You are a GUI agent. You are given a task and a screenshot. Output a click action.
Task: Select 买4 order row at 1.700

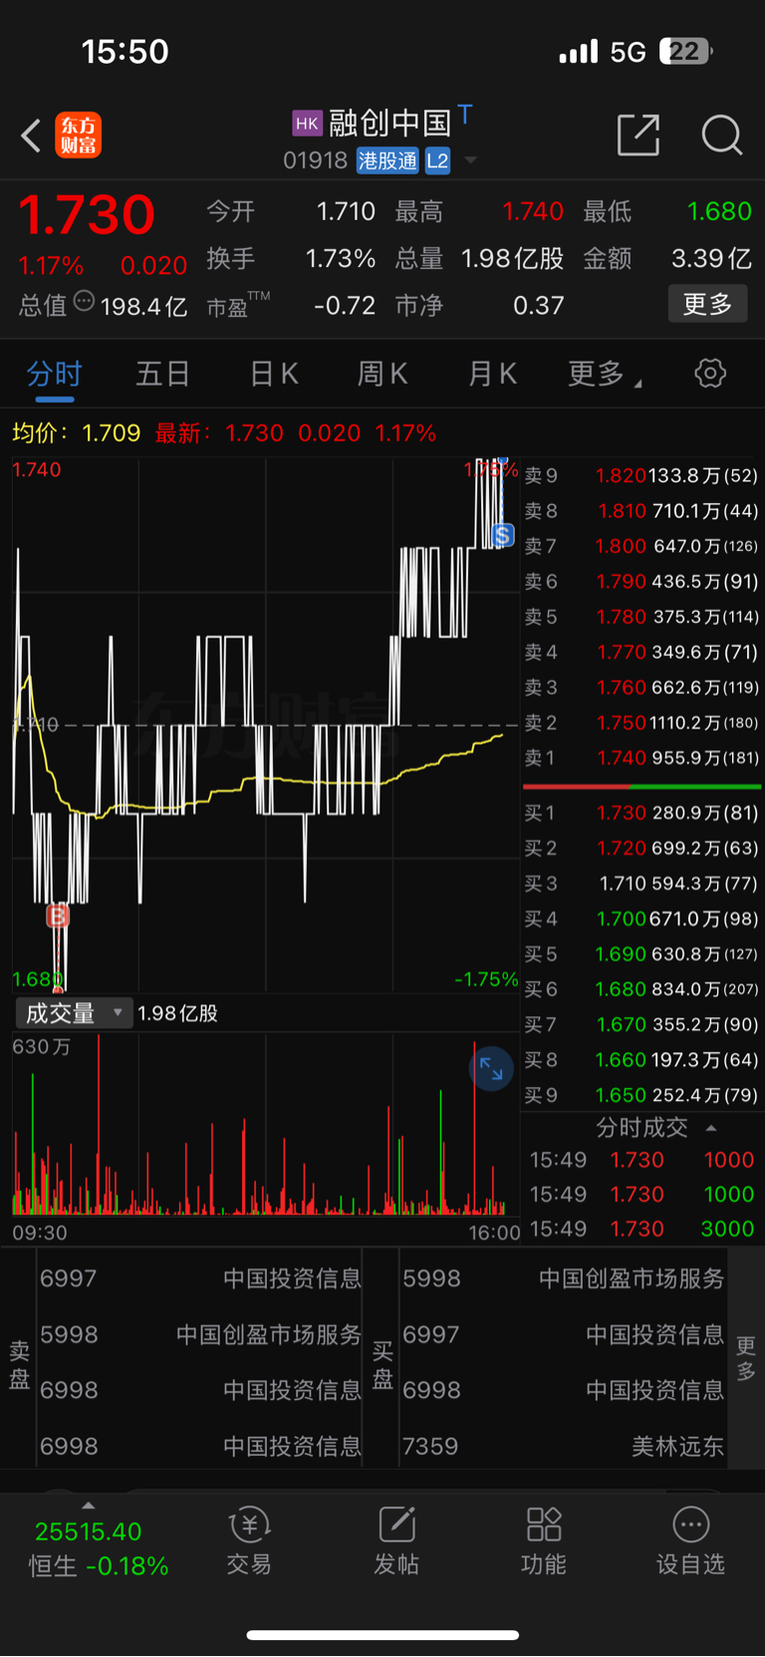[641, 919]
